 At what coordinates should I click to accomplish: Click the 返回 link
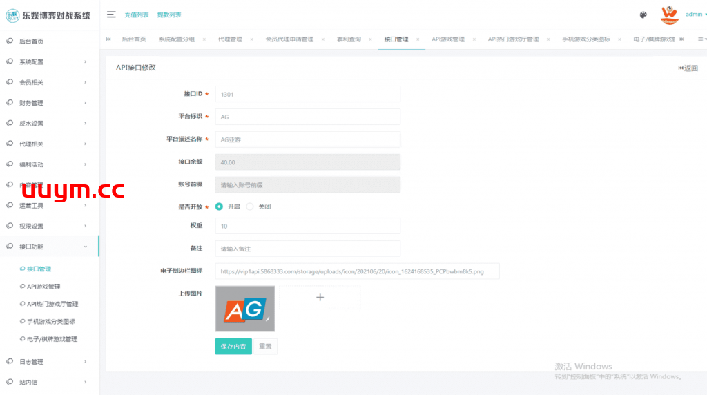(688, 68)
